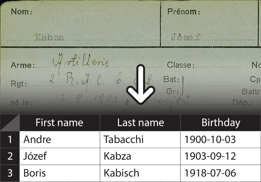Select row 3 header in the table
This screenshot has height=182, width=261.
click(10, 173)
